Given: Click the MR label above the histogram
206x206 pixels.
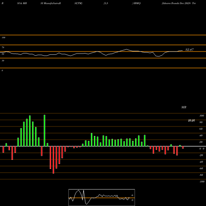Looking at the screenshot, I should pyautogui.click(x=184, y=107).
